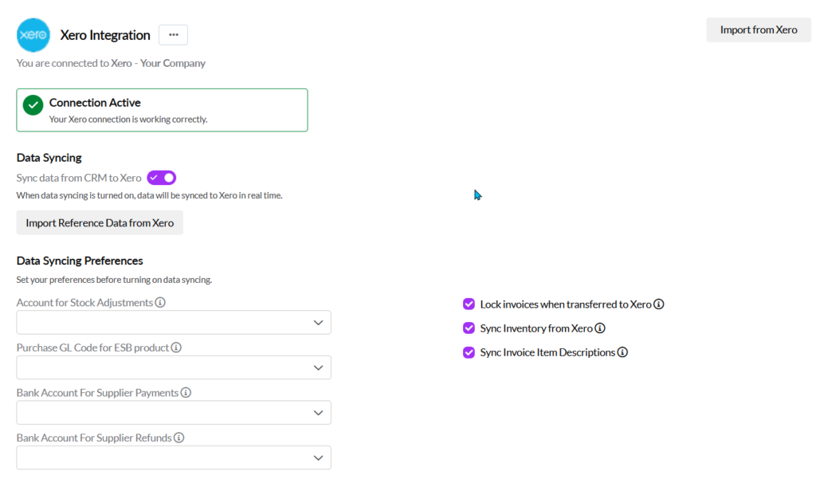Click the Import from Xero button
Image resolution: width=816 pixels, height=479 pixels.
point(759,29)
